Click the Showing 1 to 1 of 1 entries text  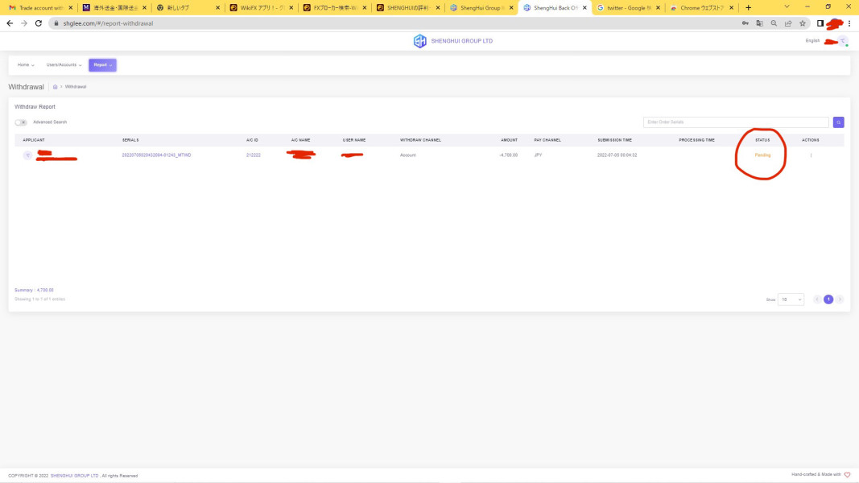click(x=39, y=299)
